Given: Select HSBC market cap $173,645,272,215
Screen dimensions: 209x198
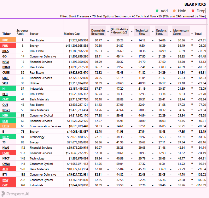Looking at the screenshot, I should pyautogui.click(x=77, y=153).
